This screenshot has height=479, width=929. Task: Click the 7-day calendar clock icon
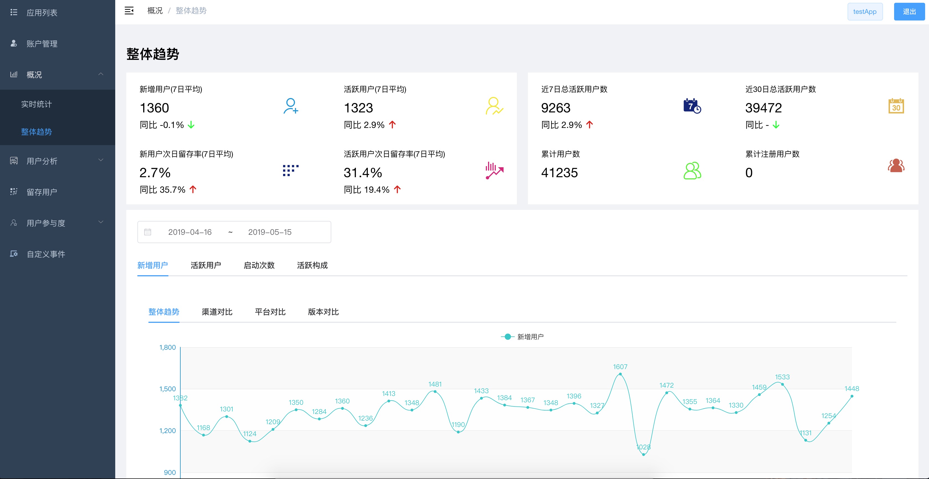[x=692, y=106]
